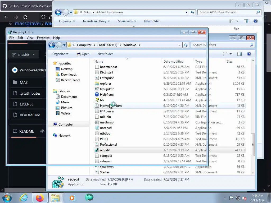Open address history dropdown in Windows folder window
The height and width of the screenshot is (203, 271).
(x=180, y=45)
